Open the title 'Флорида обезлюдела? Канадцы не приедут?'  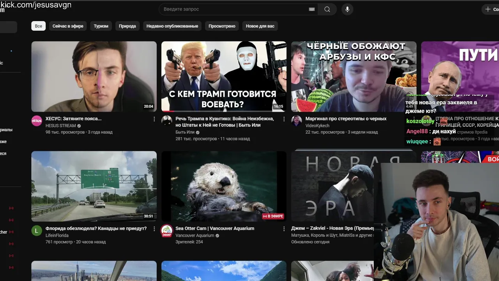pos(96,228)
